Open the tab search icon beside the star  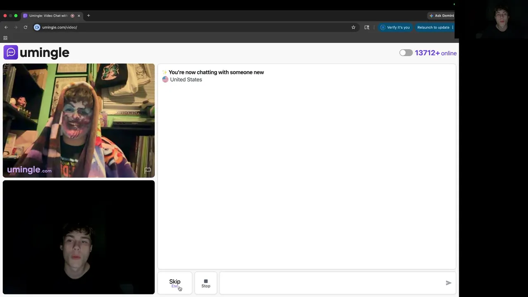tap(367, 27)
